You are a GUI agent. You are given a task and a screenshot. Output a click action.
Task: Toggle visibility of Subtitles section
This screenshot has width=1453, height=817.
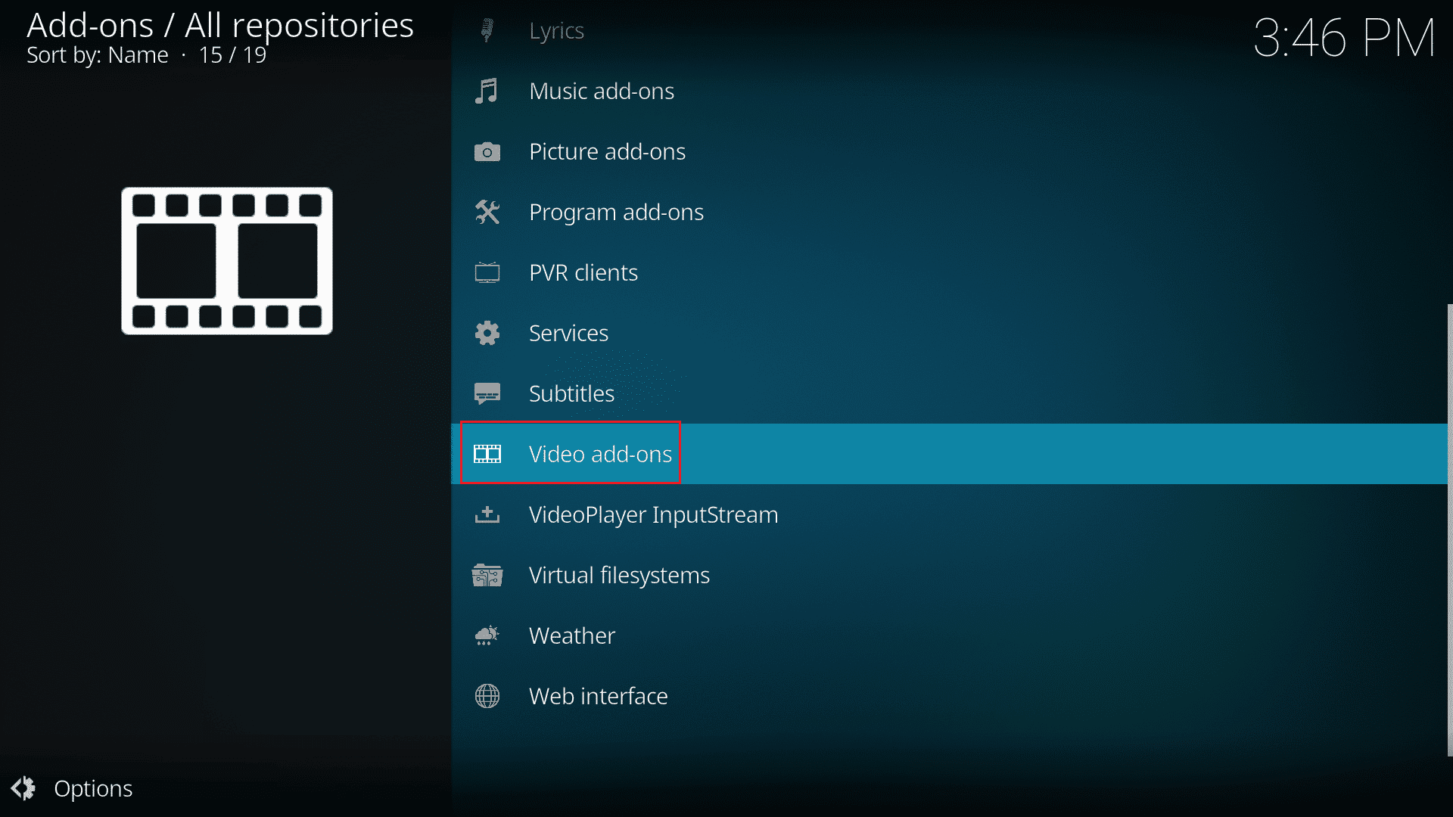point(573,393)
